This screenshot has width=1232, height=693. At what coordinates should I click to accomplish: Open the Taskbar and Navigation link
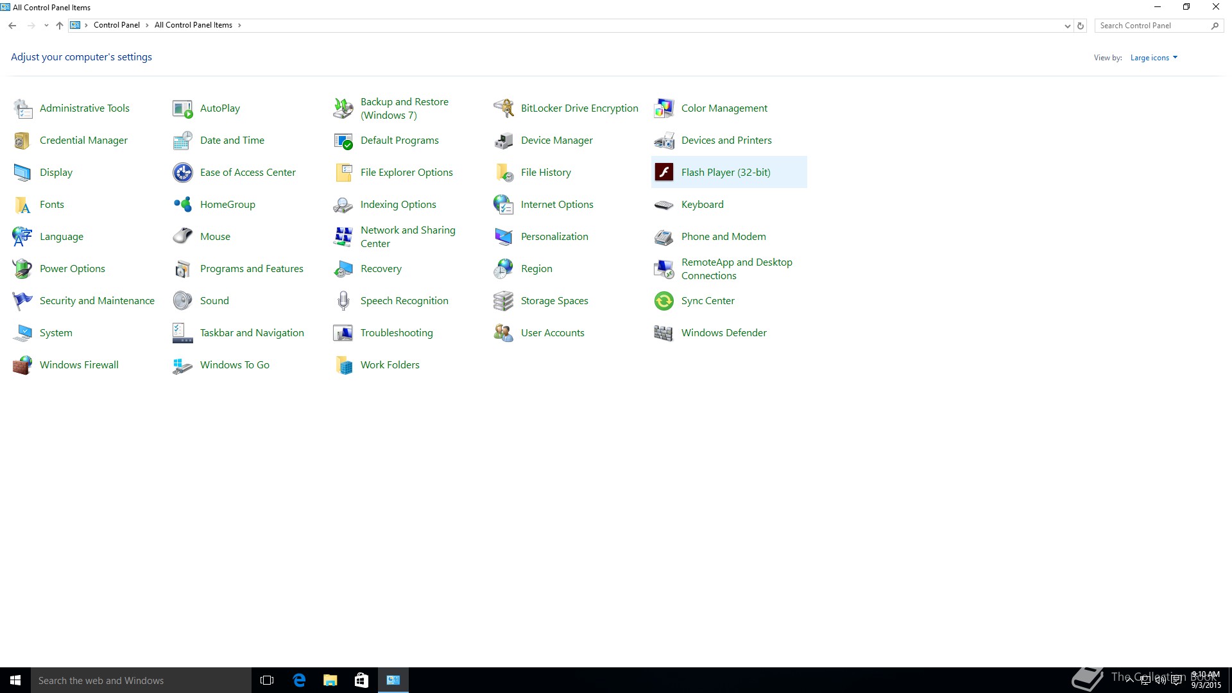[x=252, y=333]
